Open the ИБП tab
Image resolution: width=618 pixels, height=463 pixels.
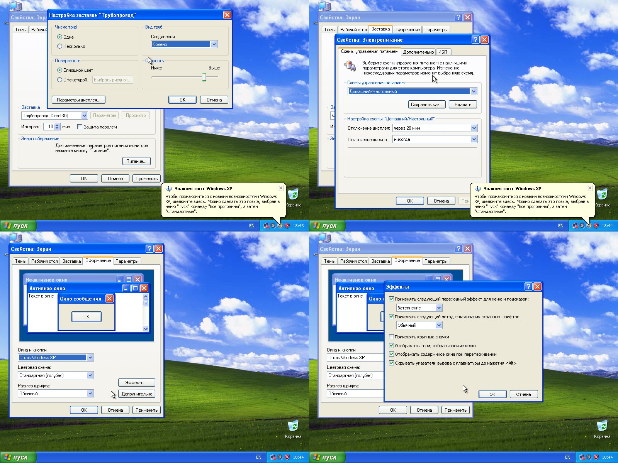[x=443, y=52]
